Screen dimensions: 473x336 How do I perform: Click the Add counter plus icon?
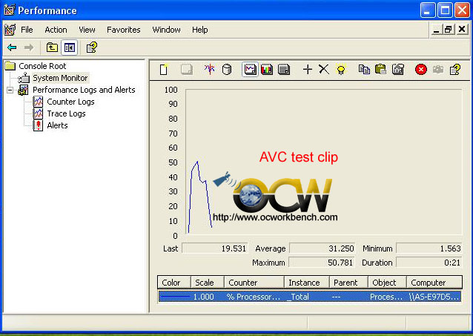(308, 70)
